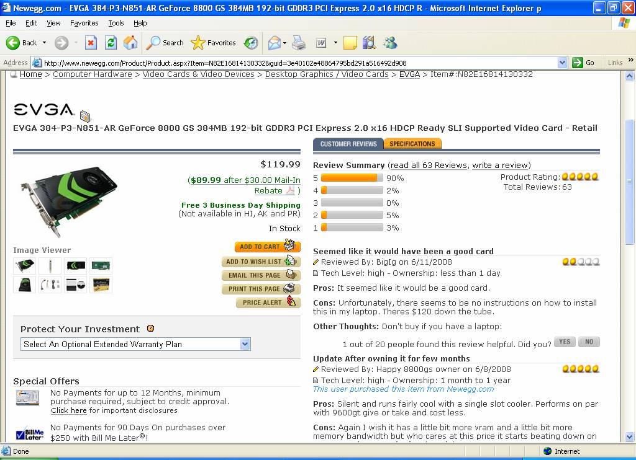Viewport: 636px width, 460px height.
Task: Open Messenger people icon
Action: (x=390, y=43)
